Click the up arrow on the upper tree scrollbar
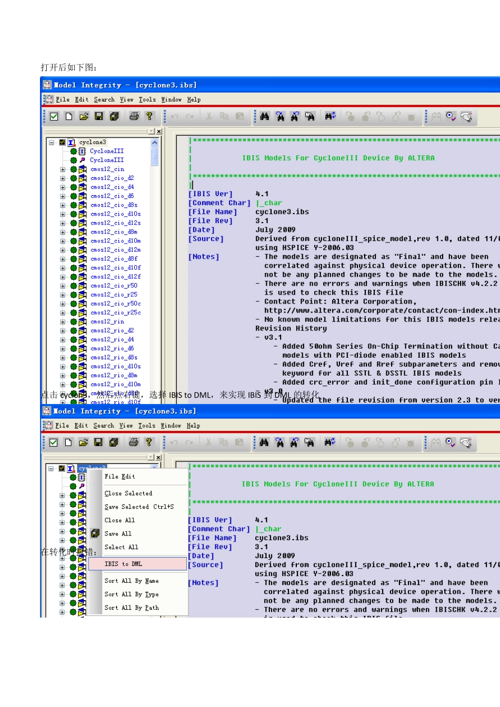Viewport: 500px width, 707px height. point(155,143)
